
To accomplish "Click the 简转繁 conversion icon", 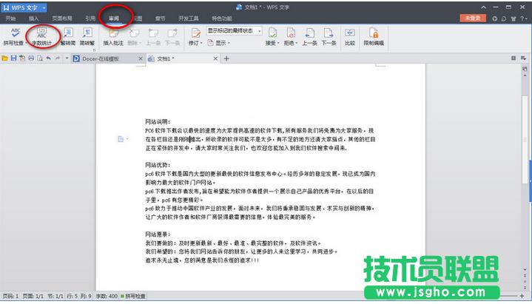I will point(88,33).
